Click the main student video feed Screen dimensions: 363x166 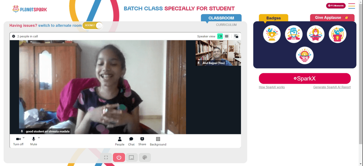tap(102, 87)
